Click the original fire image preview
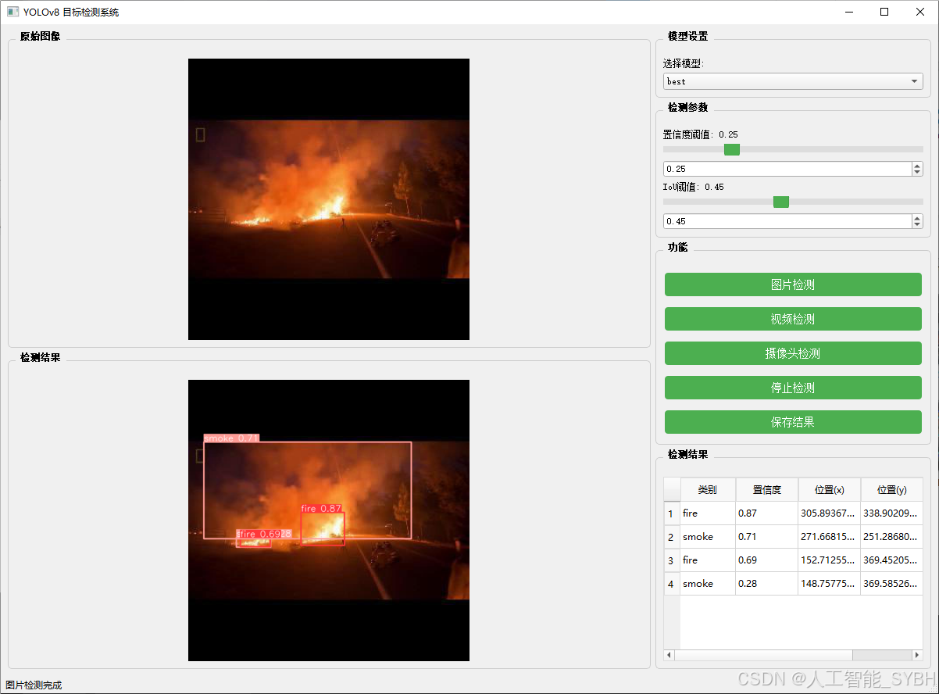This screenshot has width=939, height=694. pyautogui.click(x=328, y=199)
